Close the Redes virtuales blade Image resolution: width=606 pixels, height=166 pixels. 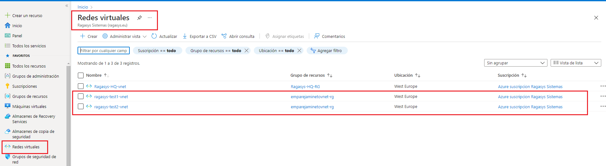(596, 18)
